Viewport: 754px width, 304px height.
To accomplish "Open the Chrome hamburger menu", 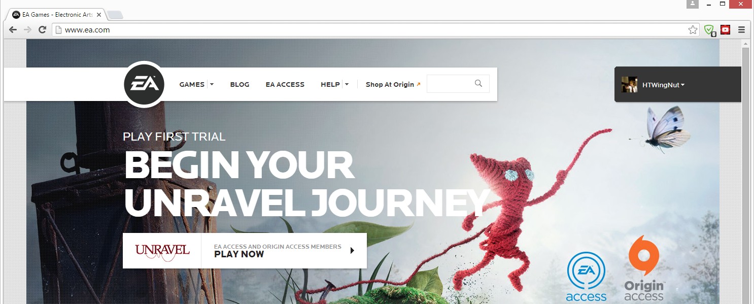I will click(x=741, y=30).
